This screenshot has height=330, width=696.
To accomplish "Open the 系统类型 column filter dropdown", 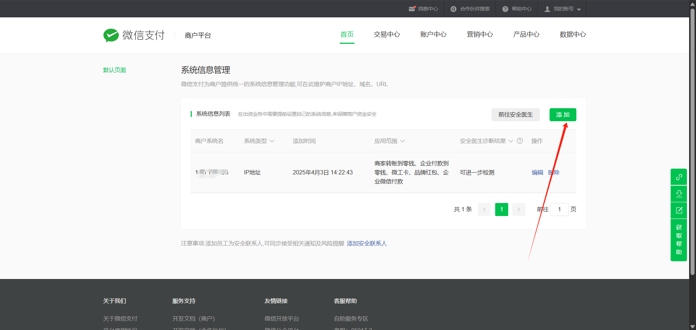I will (272, 141).
